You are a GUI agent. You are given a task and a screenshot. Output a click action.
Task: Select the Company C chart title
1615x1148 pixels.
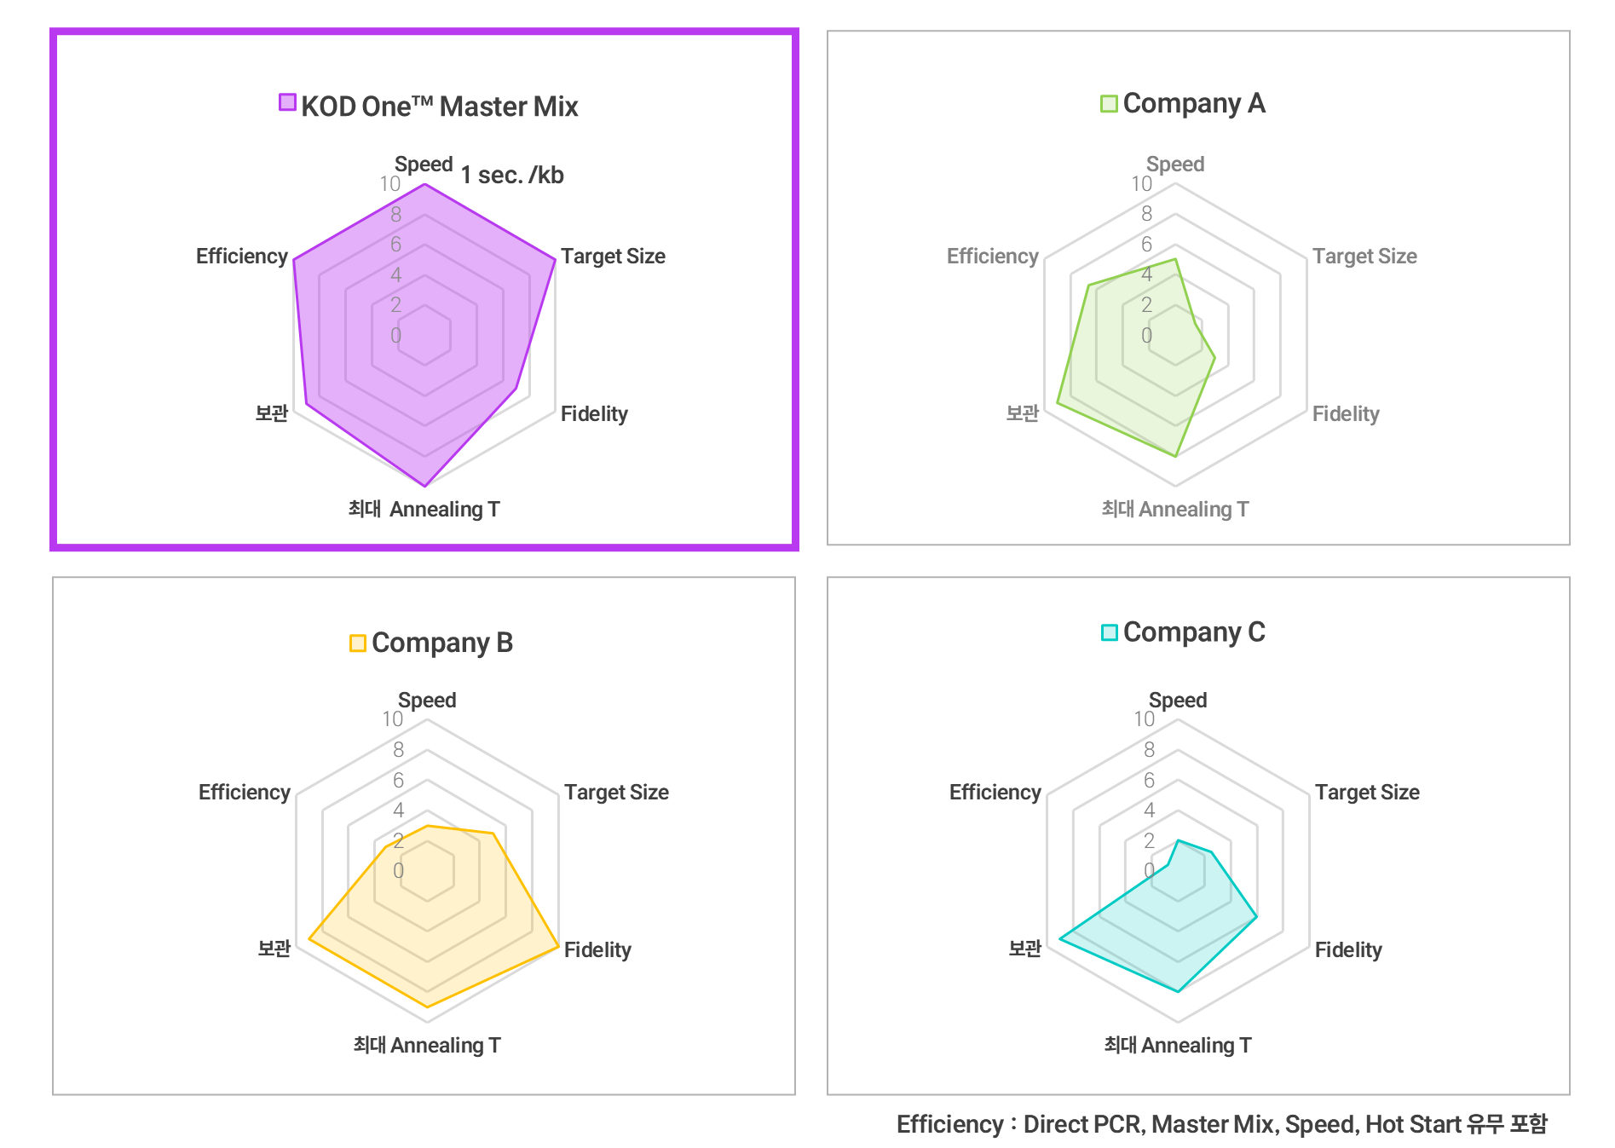1193,632
